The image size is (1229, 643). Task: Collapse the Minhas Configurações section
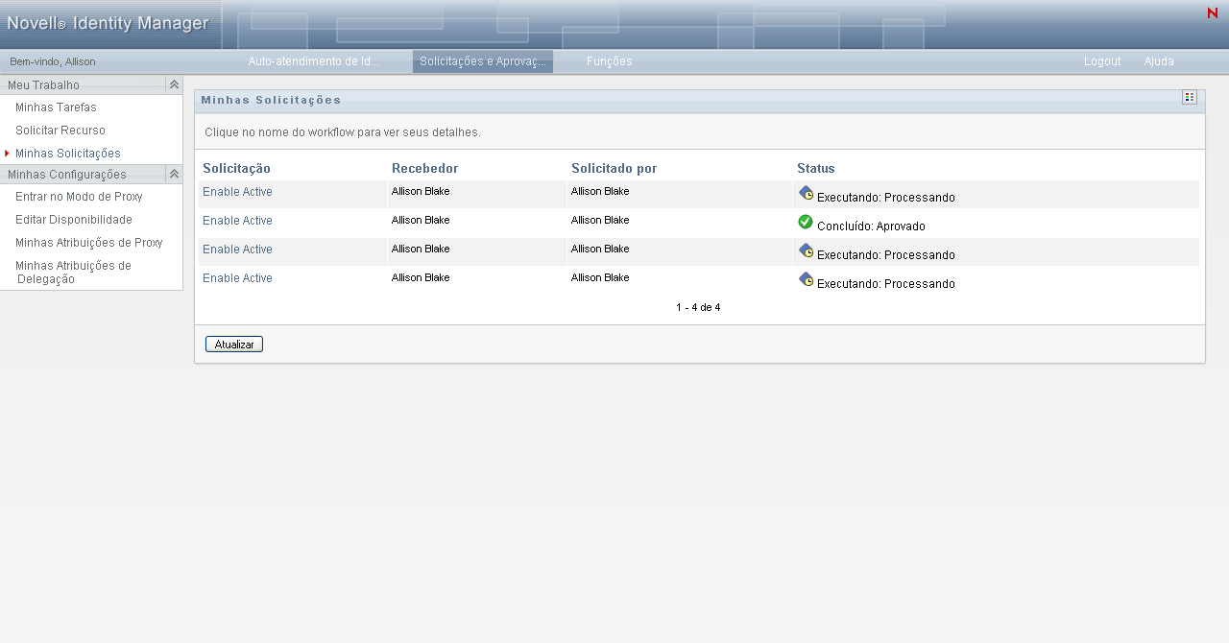[174, 174]
